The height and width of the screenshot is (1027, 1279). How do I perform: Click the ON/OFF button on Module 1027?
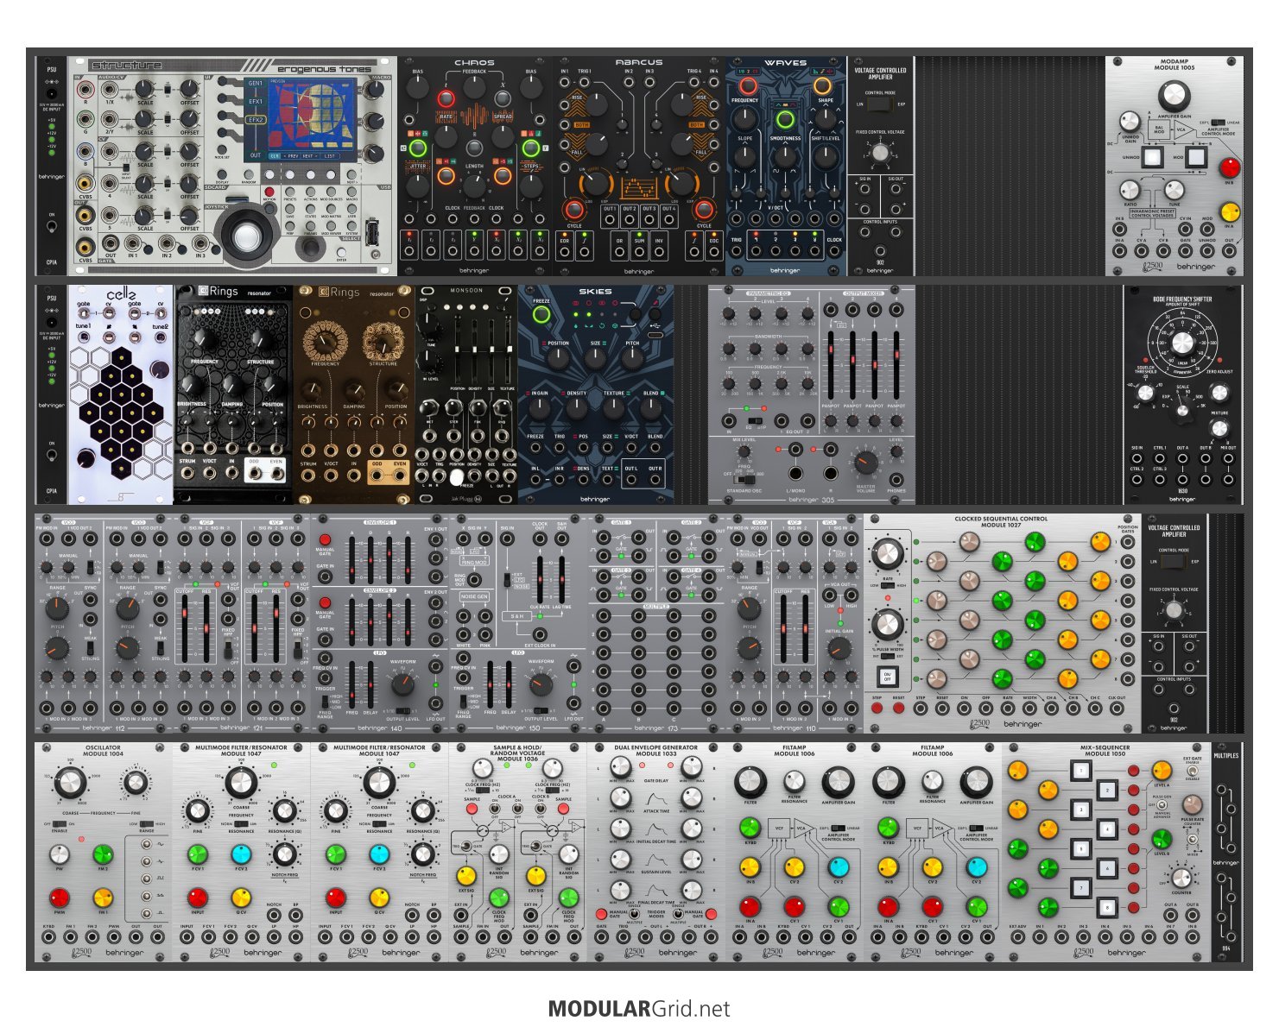click(887, 677)
